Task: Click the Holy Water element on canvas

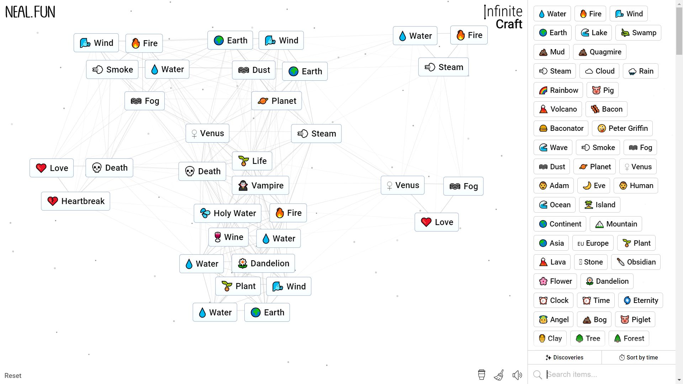Action: (x=228, y=213)
